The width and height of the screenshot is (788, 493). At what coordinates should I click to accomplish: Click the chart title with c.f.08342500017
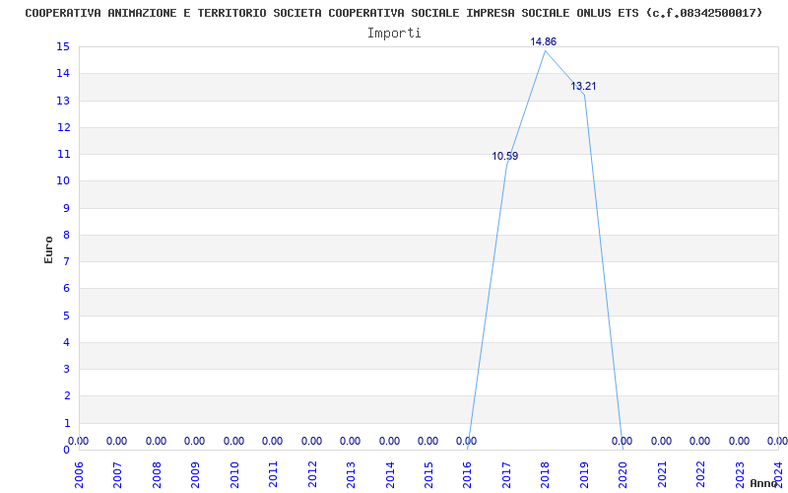tap(393, 13)
